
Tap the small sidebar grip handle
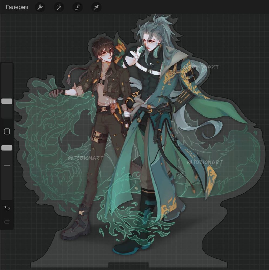tap(7, 166)
